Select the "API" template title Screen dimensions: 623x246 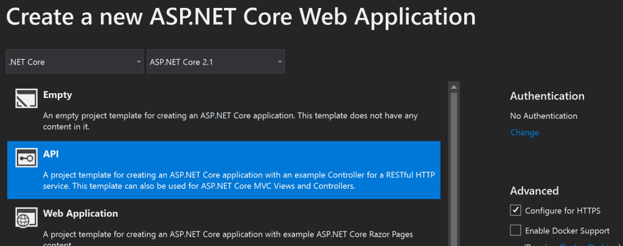pos(51,154)
